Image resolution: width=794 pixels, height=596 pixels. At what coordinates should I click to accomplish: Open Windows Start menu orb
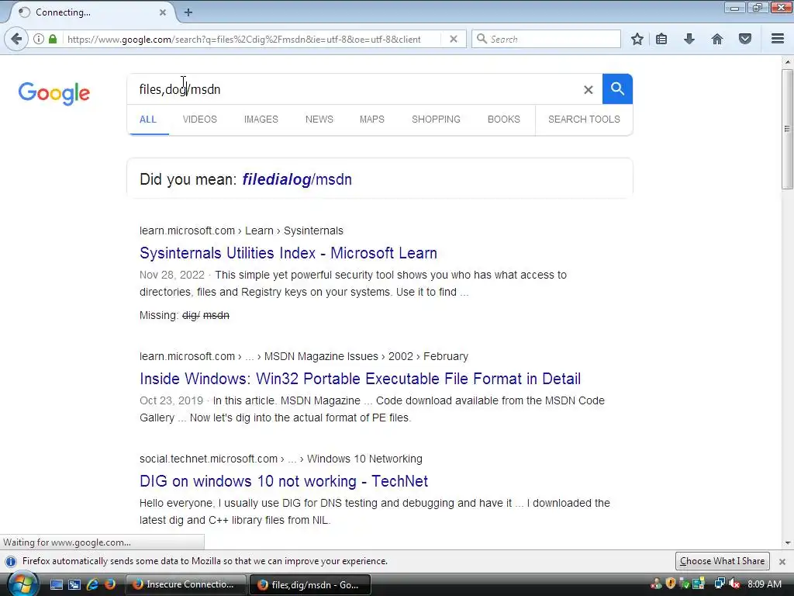pos(22,584)
